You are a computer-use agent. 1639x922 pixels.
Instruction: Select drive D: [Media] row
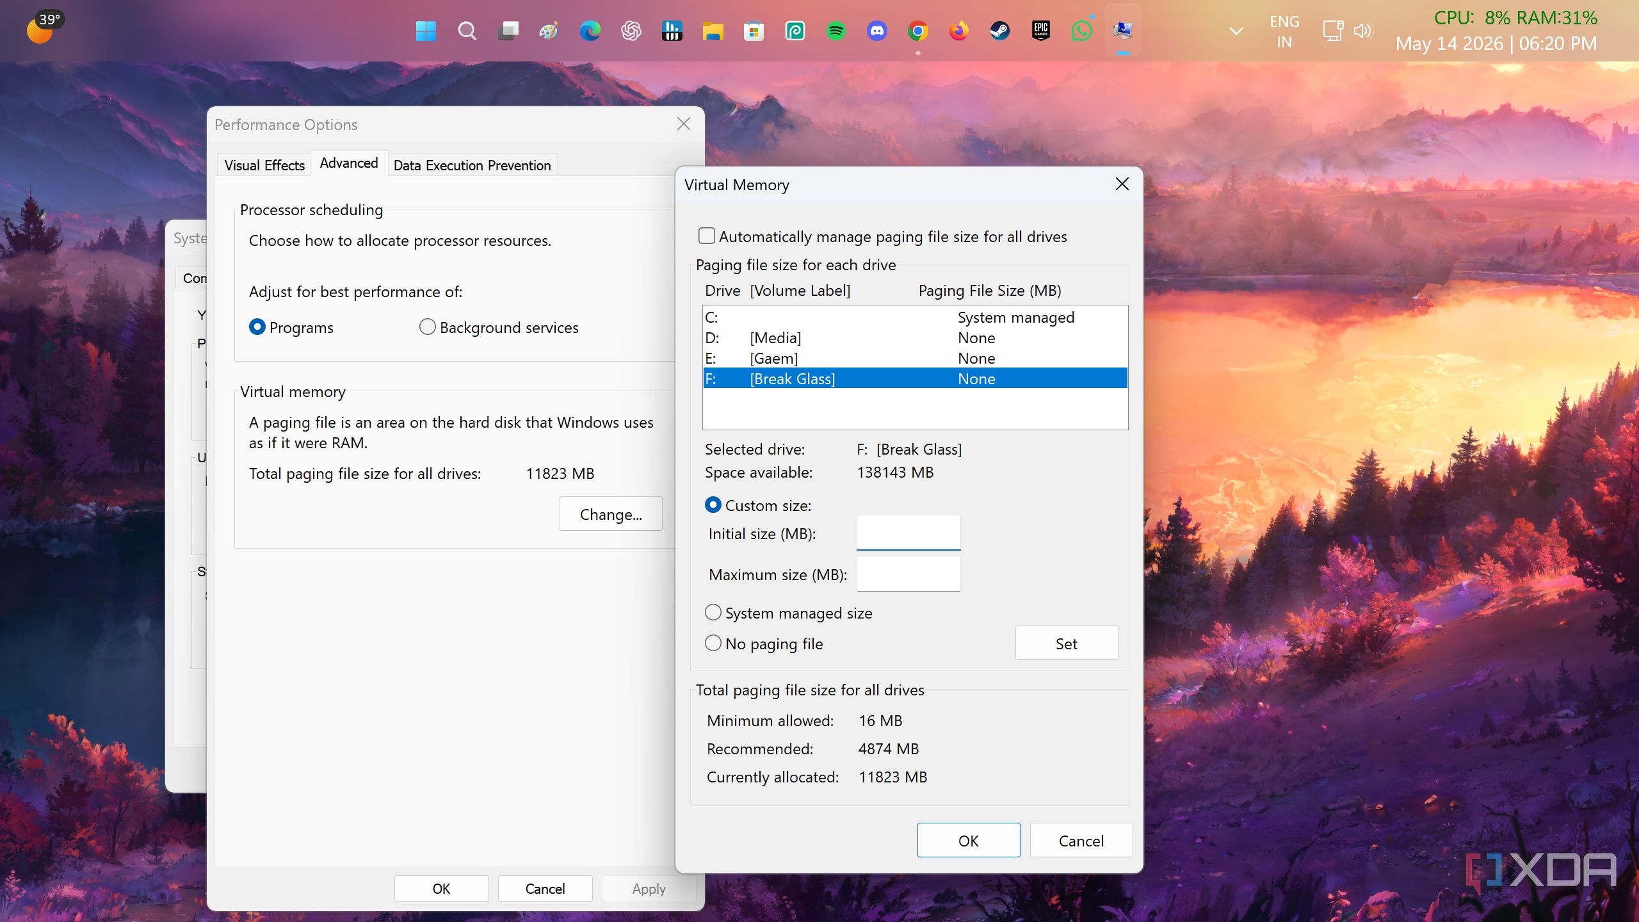[x=915, y=337]
